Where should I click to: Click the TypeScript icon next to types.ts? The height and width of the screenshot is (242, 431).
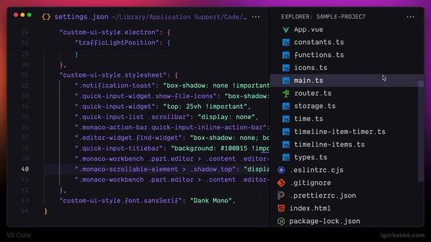(x=286, y=157)
